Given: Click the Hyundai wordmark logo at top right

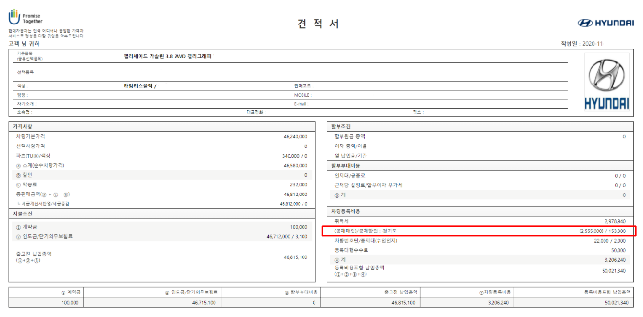Looking at the screenshot, I should coord(605,23).
